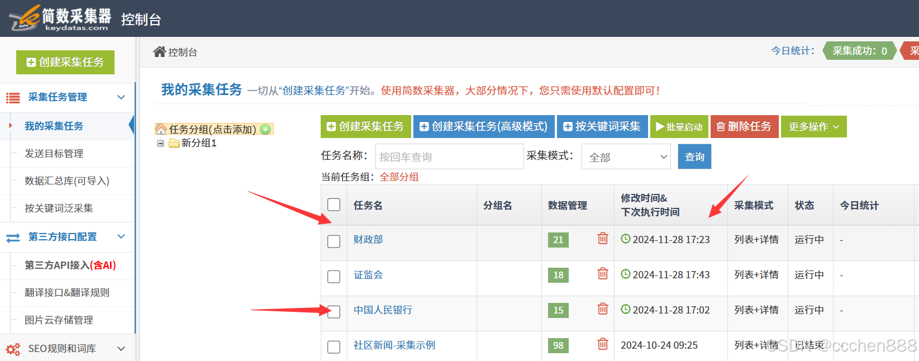Open data count 18 badge for 证监会

[x=558, y=275]
